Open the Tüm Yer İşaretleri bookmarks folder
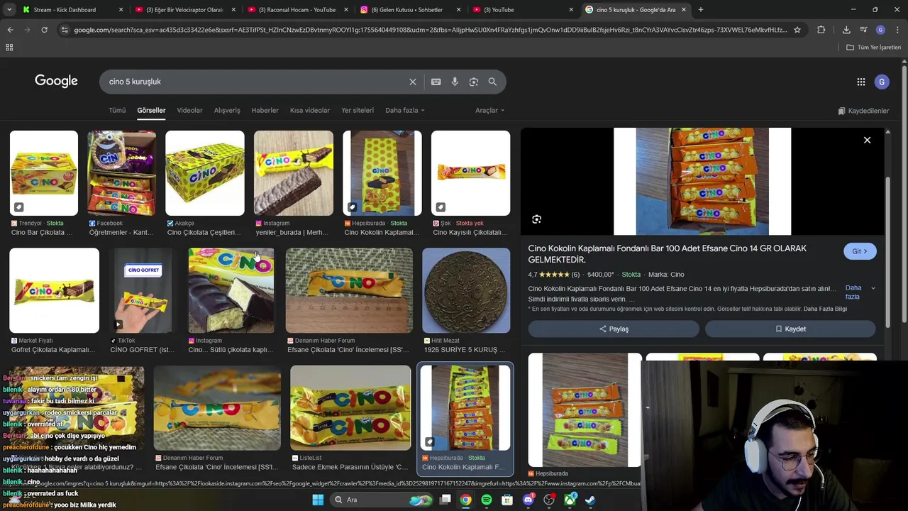The height and width of the screenshot is (511, 908). click(874, 48)
